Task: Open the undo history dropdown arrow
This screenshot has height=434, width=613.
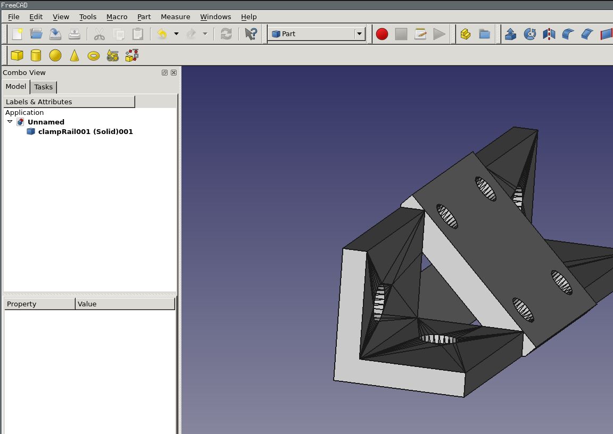Action: coord(176,34)
